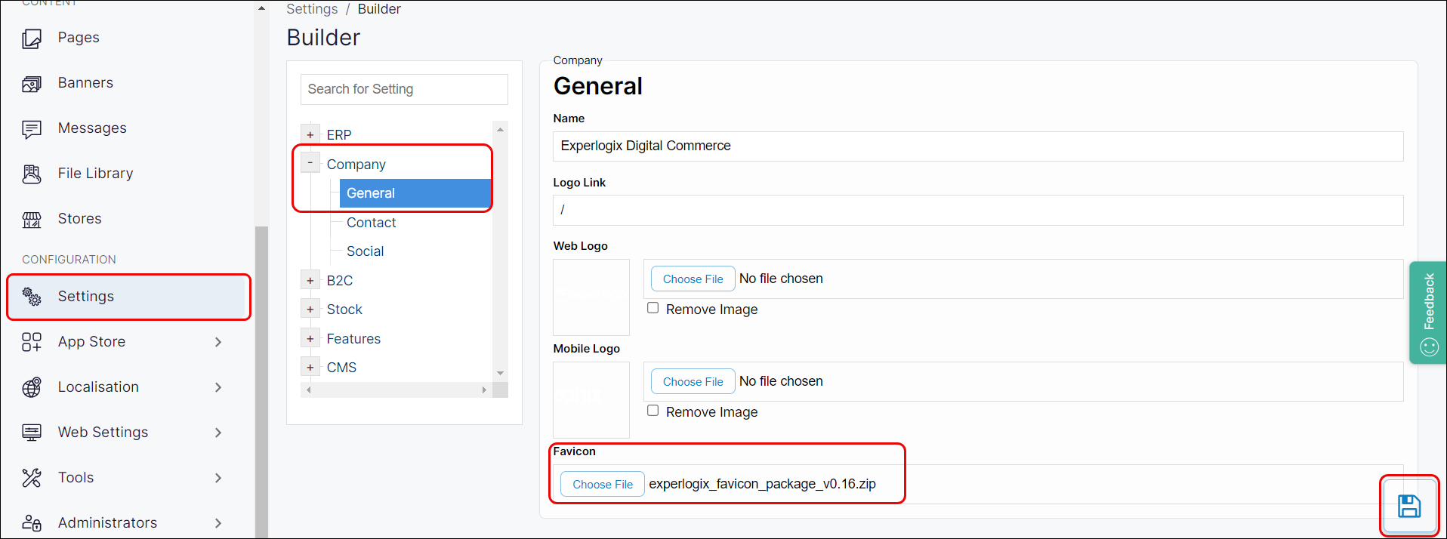Click Choose File for Web Logo
This screenshot has height=539, width=1447.
click(x=693, y=279)
